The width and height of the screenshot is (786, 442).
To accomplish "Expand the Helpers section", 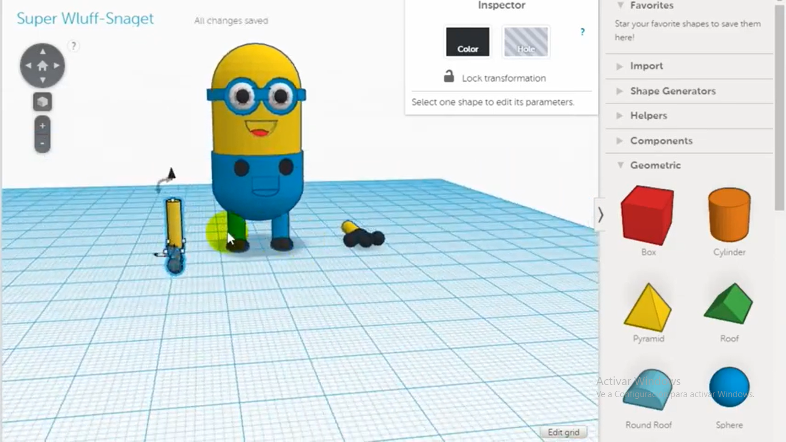I will pyautogui.click(x=648, y=116).
